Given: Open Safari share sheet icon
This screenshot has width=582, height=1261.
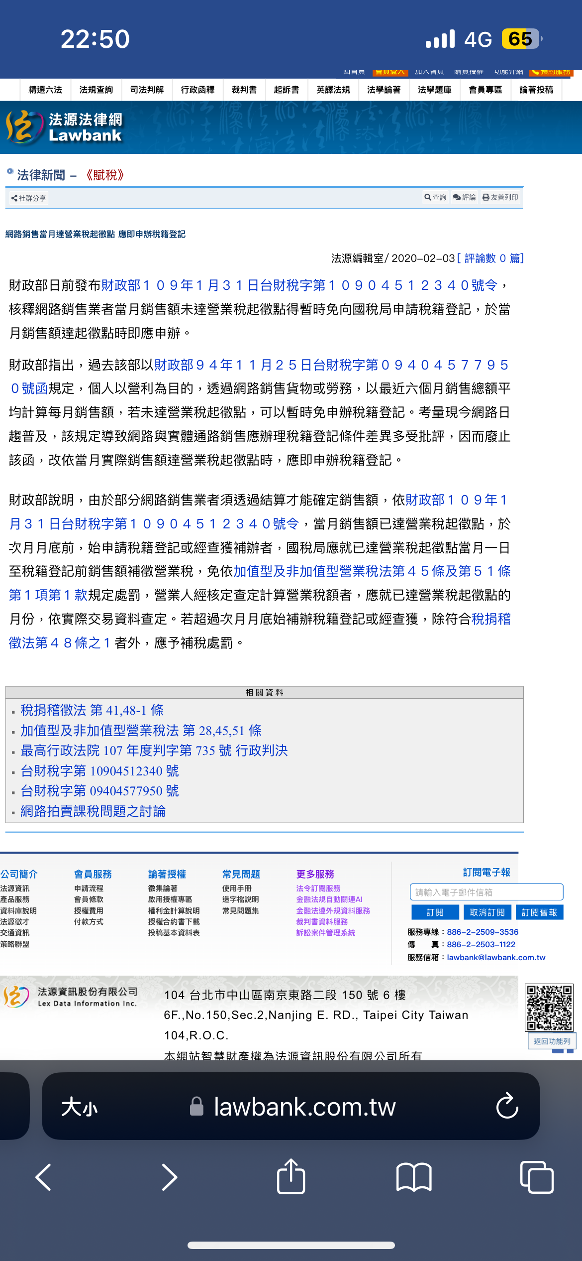Looking at the screenshot, I should pos(291,1176).
